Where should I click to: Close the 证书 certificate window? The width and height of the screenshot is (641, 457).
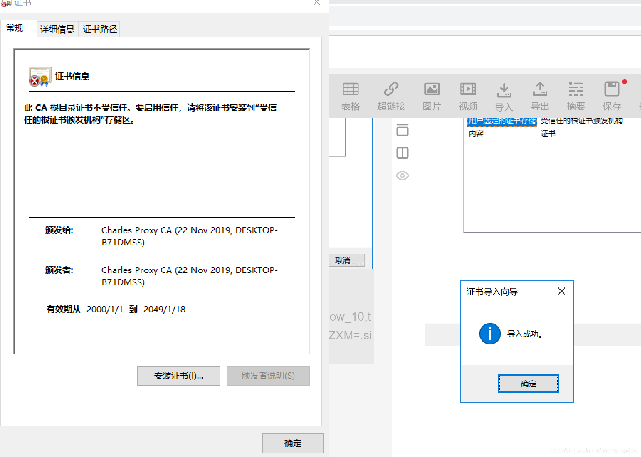tap(317, 3)
